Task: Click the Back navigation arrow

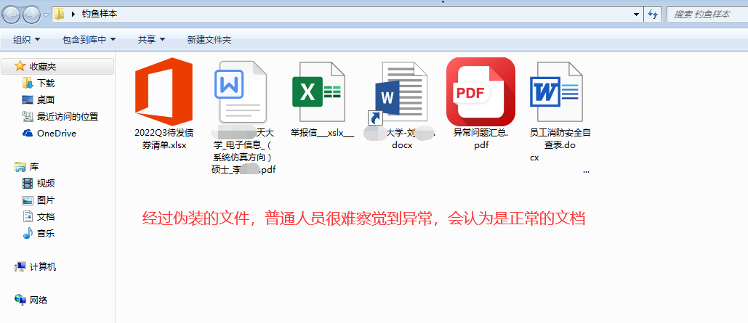Action: (12, 15)
